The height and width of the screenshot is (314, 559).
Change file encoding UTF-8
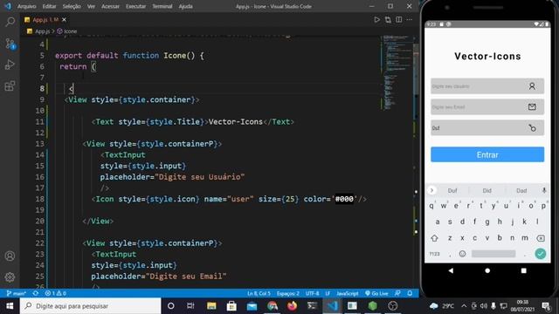(x=313, y=293)
